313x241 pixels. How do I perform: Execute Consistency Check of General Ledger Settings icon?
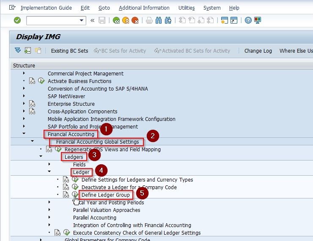pos(67,232)
